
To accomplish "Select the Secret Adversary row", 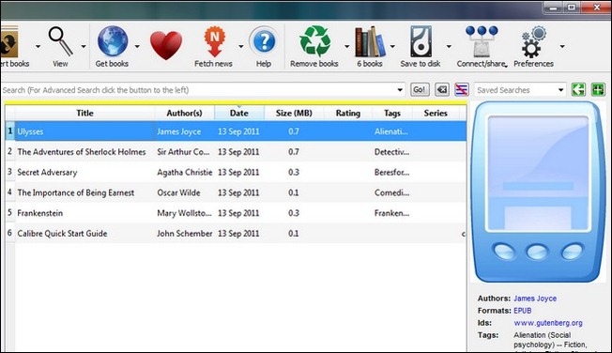I will pyautogui.click(x=236, y=172).
